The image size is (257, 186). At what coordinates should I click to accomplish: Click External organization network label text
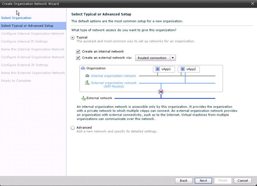(114, 83)
